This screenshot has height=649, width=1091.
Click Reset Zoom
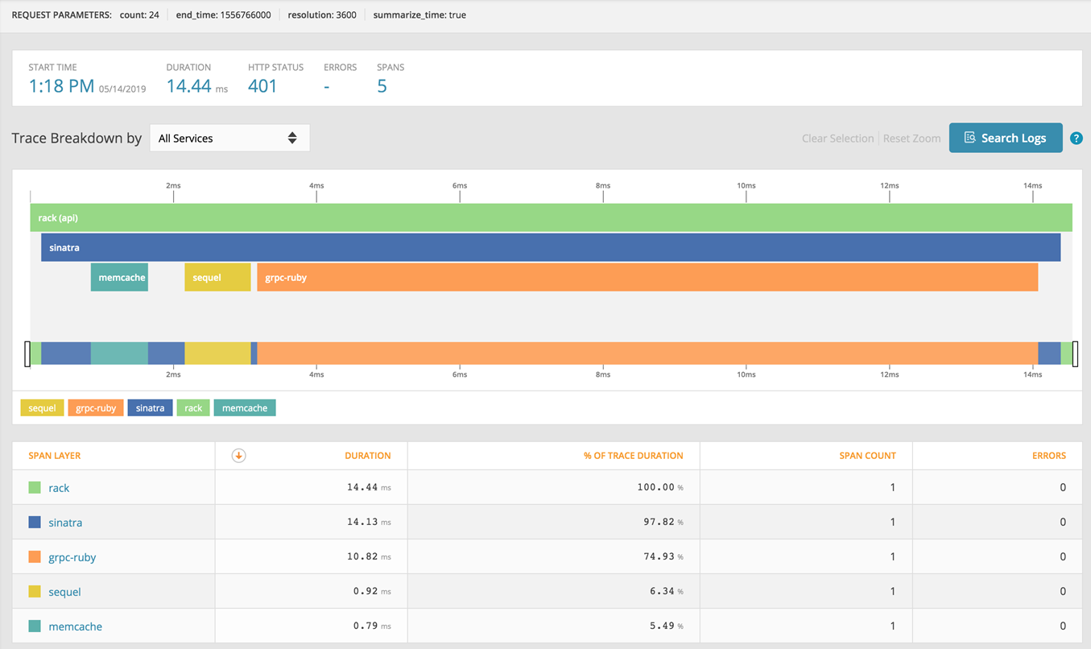click(x=911, y=138)
